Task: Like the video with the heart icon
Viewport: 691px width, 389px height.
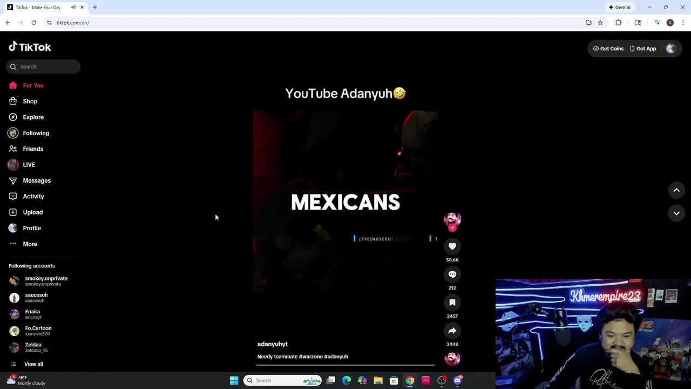Action: pos(452,246)
